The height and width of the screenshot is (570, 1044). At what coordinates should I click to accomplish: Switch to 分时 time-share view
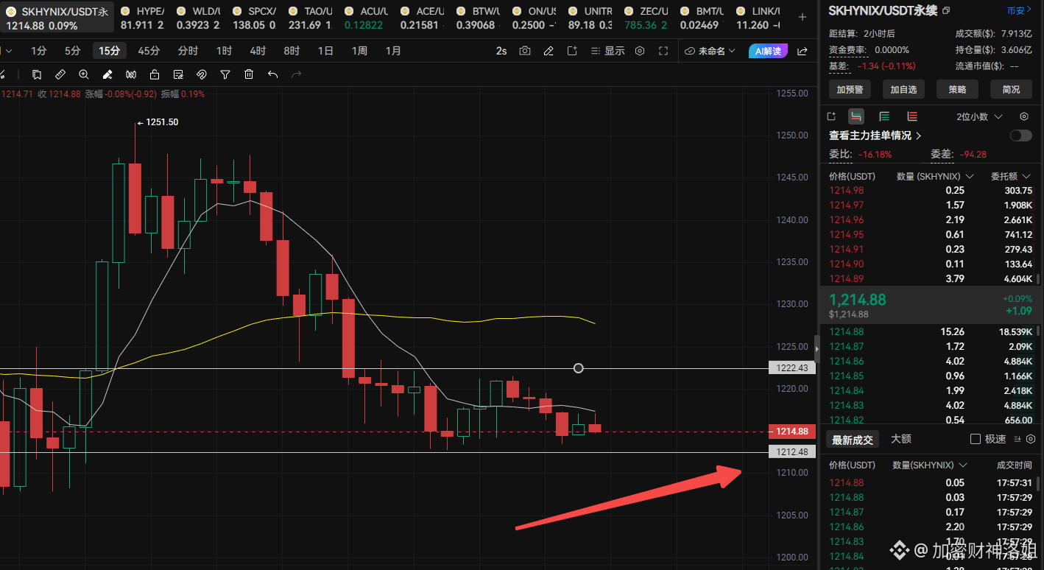pyautogui.click(x=188, y=51)
